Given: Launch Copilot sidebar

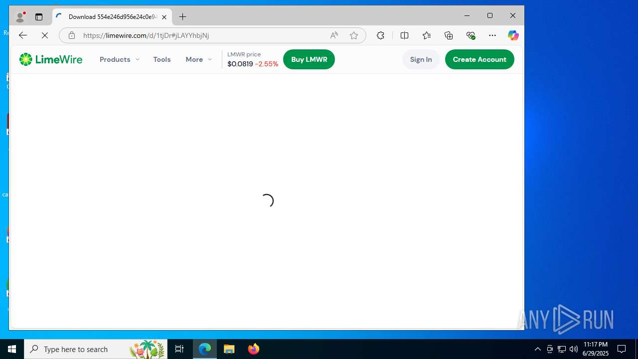Looking at the screenshot, I should click(513, 35).
